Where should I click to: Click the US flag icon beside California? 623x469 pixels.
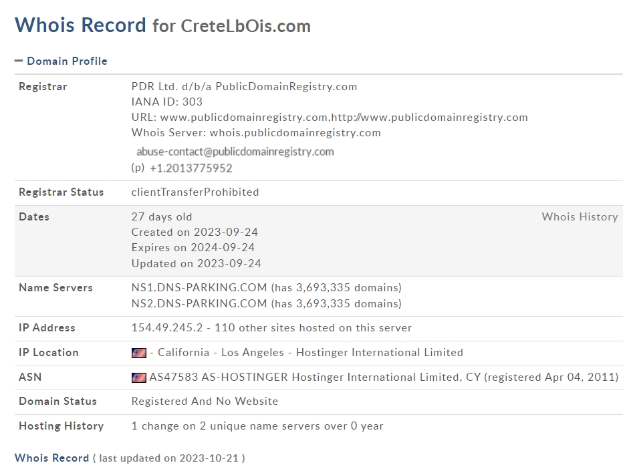point(138,353)
